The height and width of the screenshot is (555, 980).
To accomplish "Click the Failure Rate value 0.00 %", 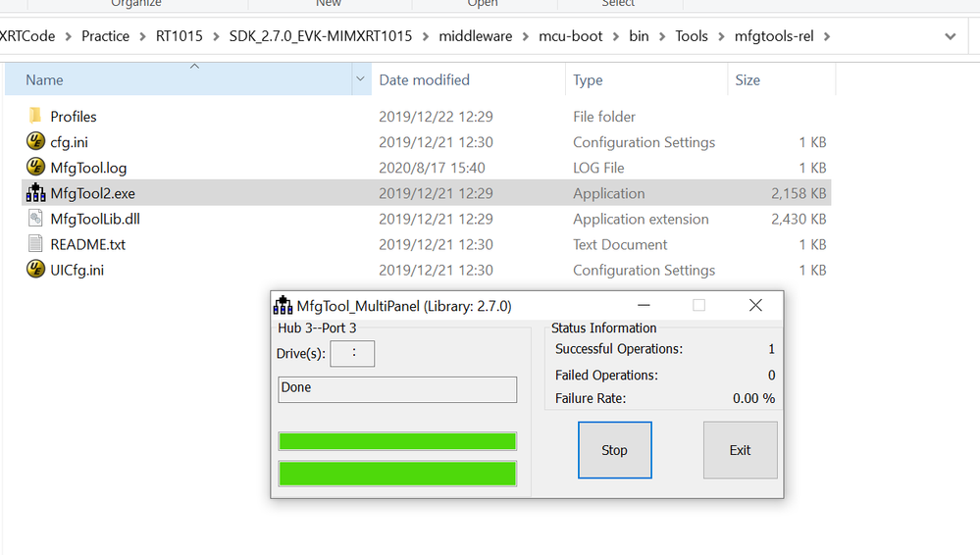I will [x=753, y=398].
